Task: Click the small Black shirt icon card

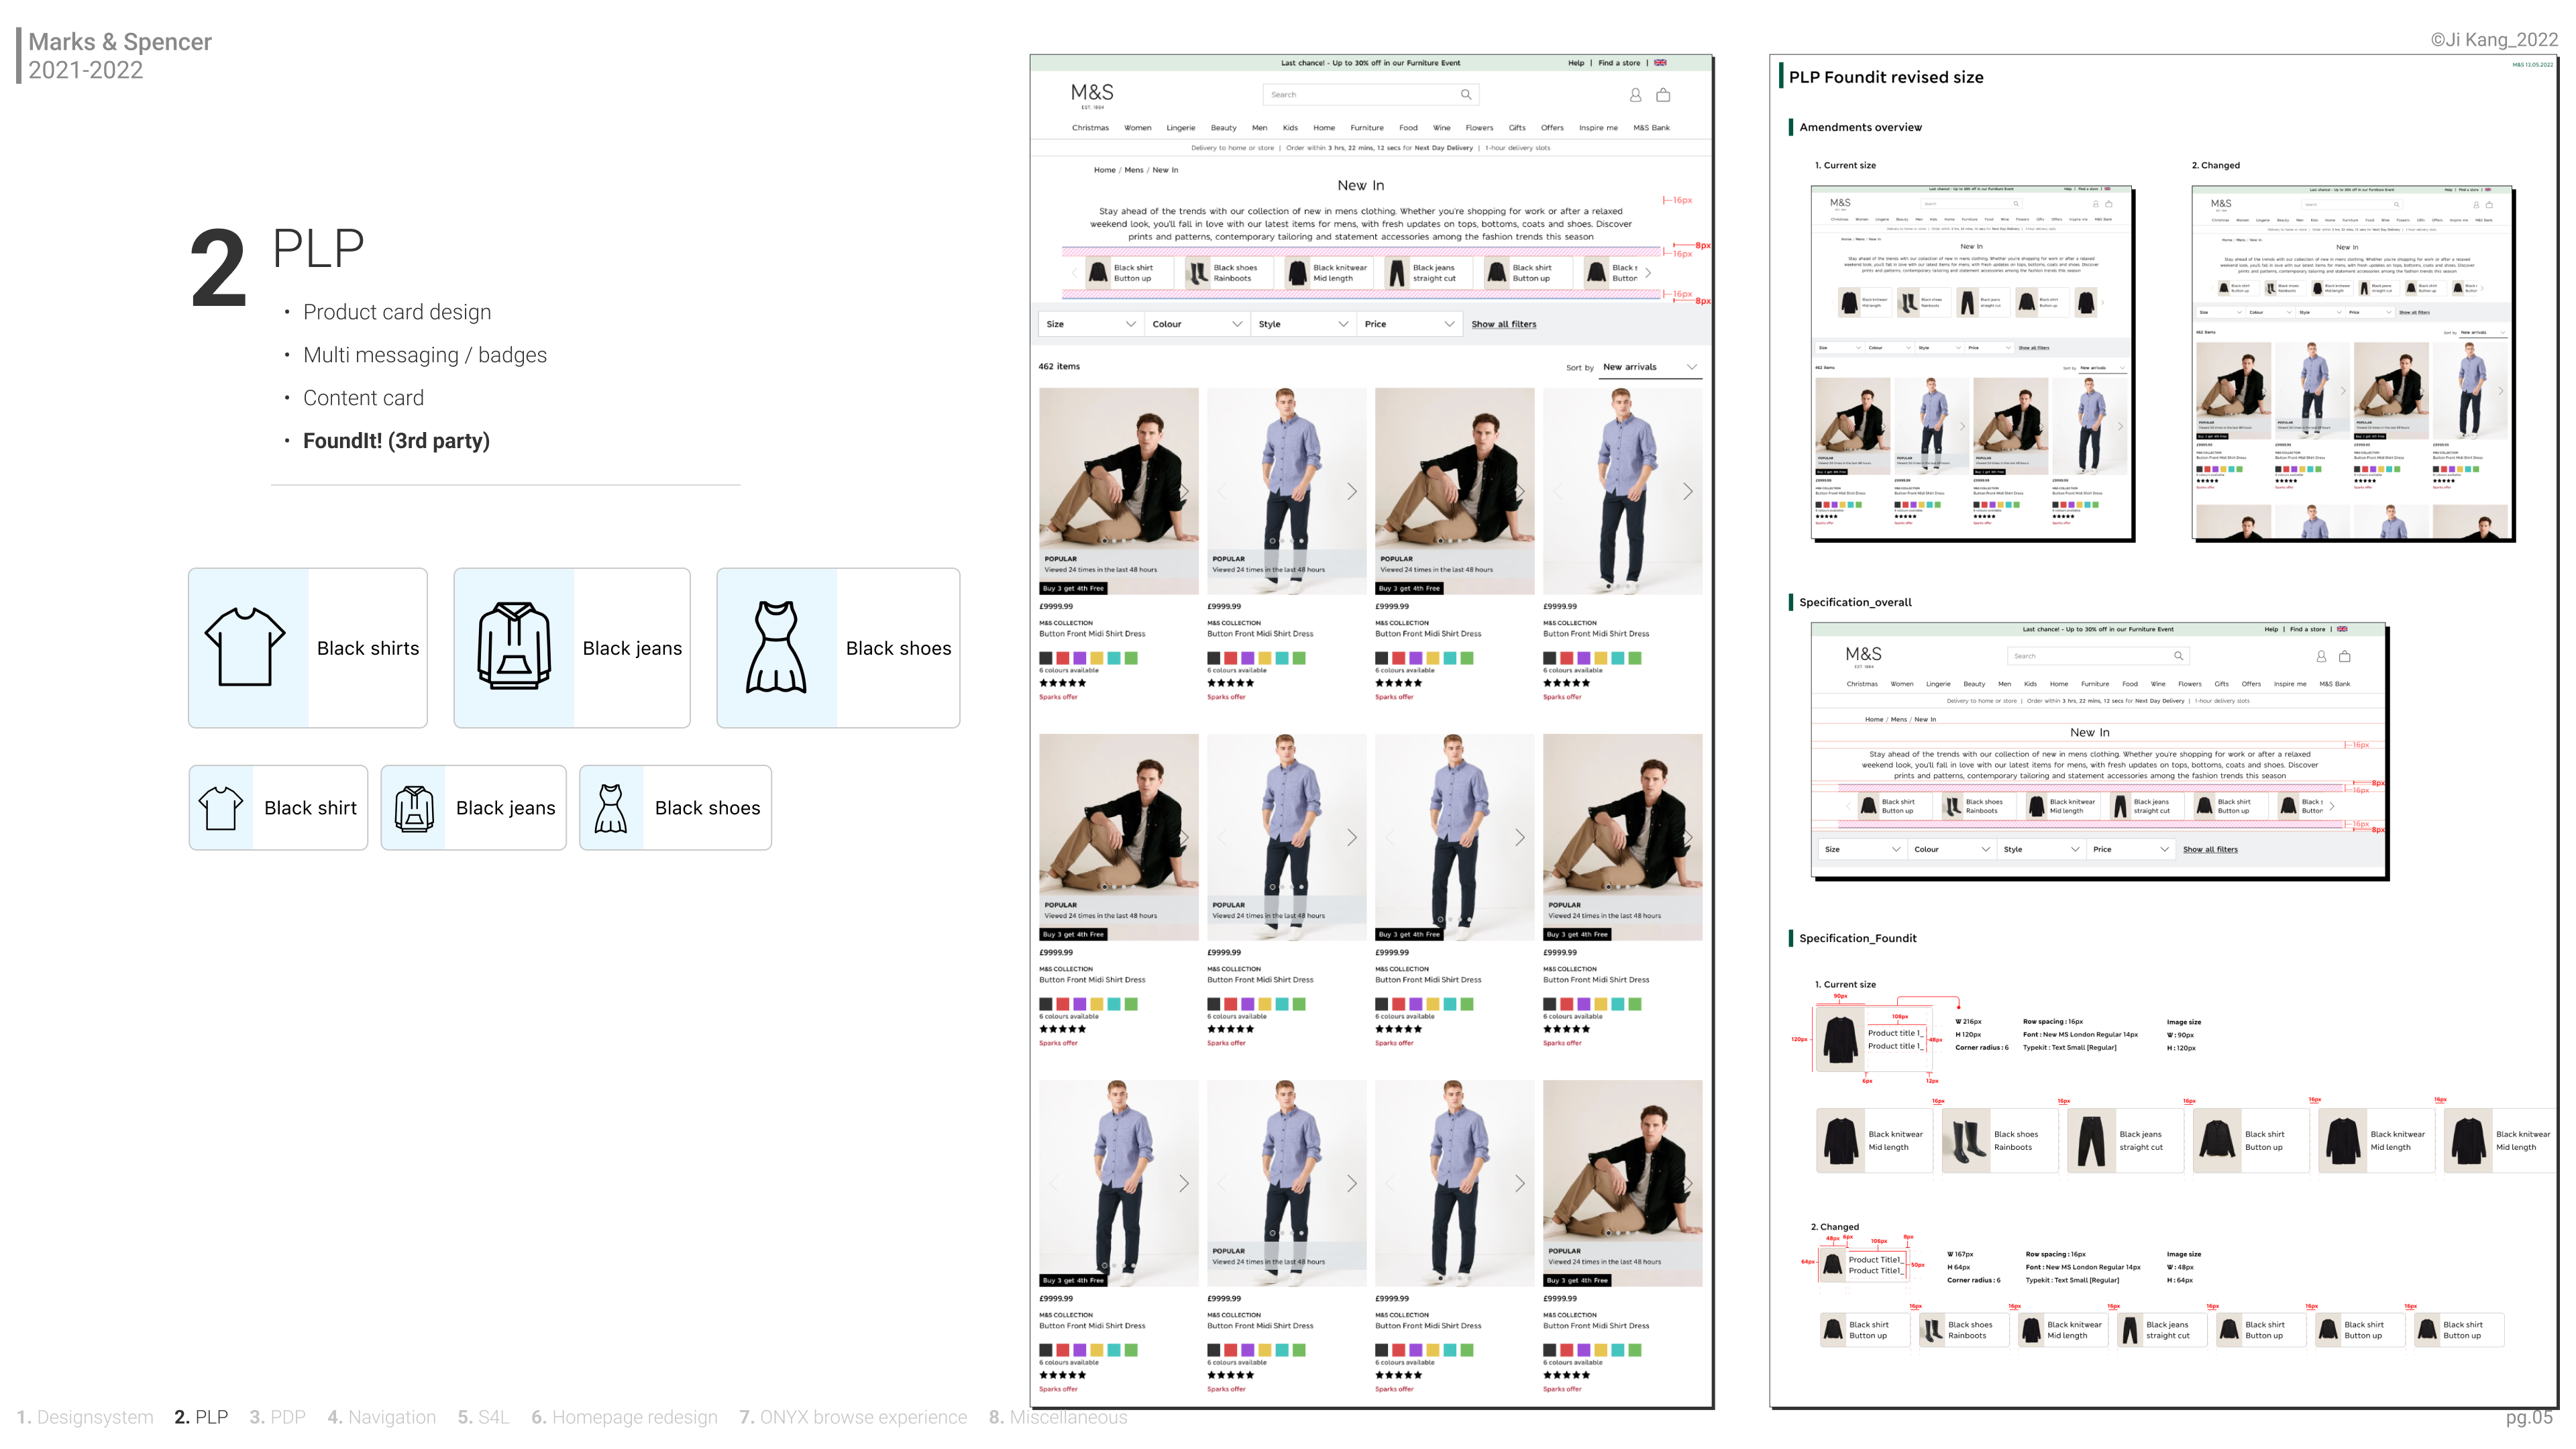Action: (x=278, y=808)
